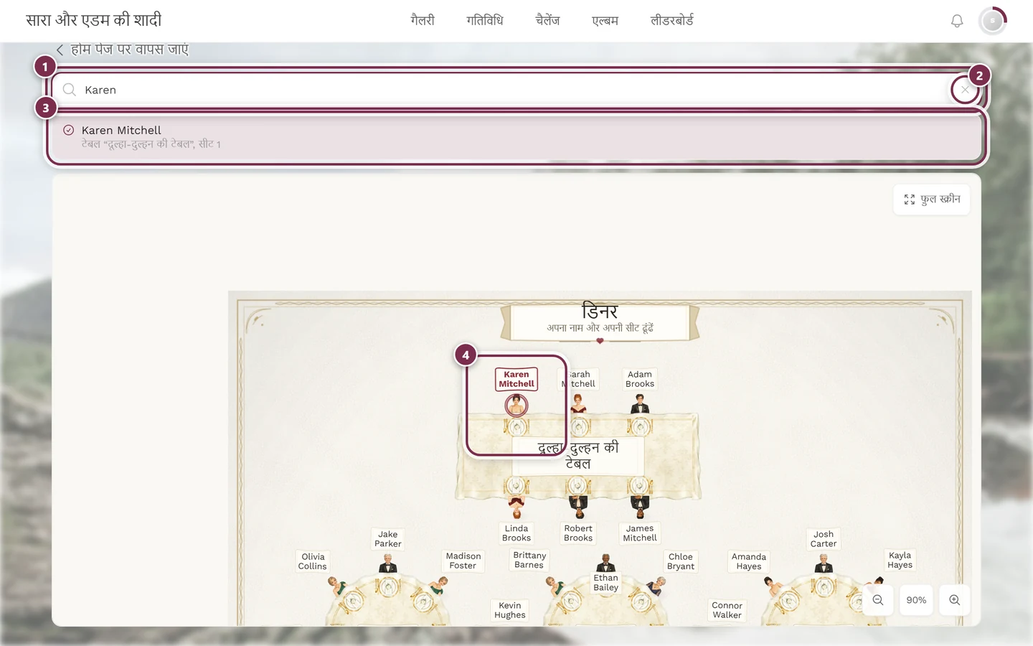Click the Karen Mitchell name label

516,379
